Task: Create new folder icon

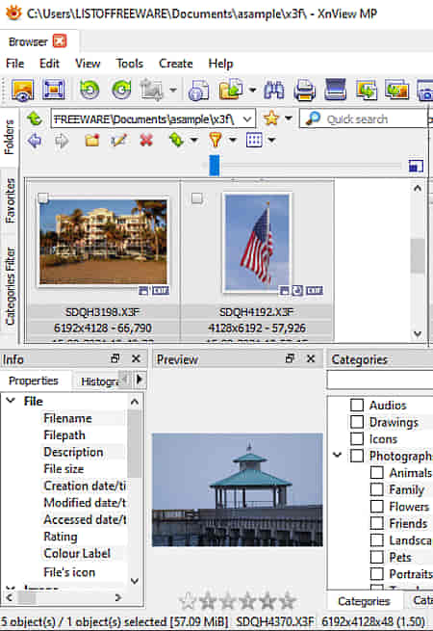Action: tap(92, 141)
